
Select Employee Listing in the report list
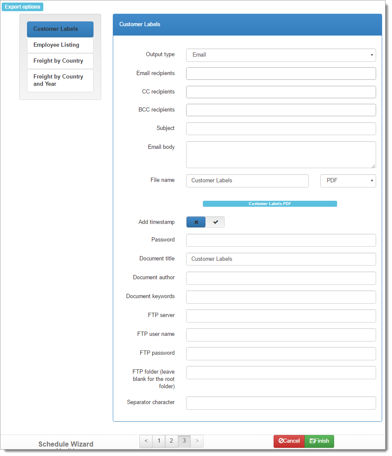pos(60,45)
